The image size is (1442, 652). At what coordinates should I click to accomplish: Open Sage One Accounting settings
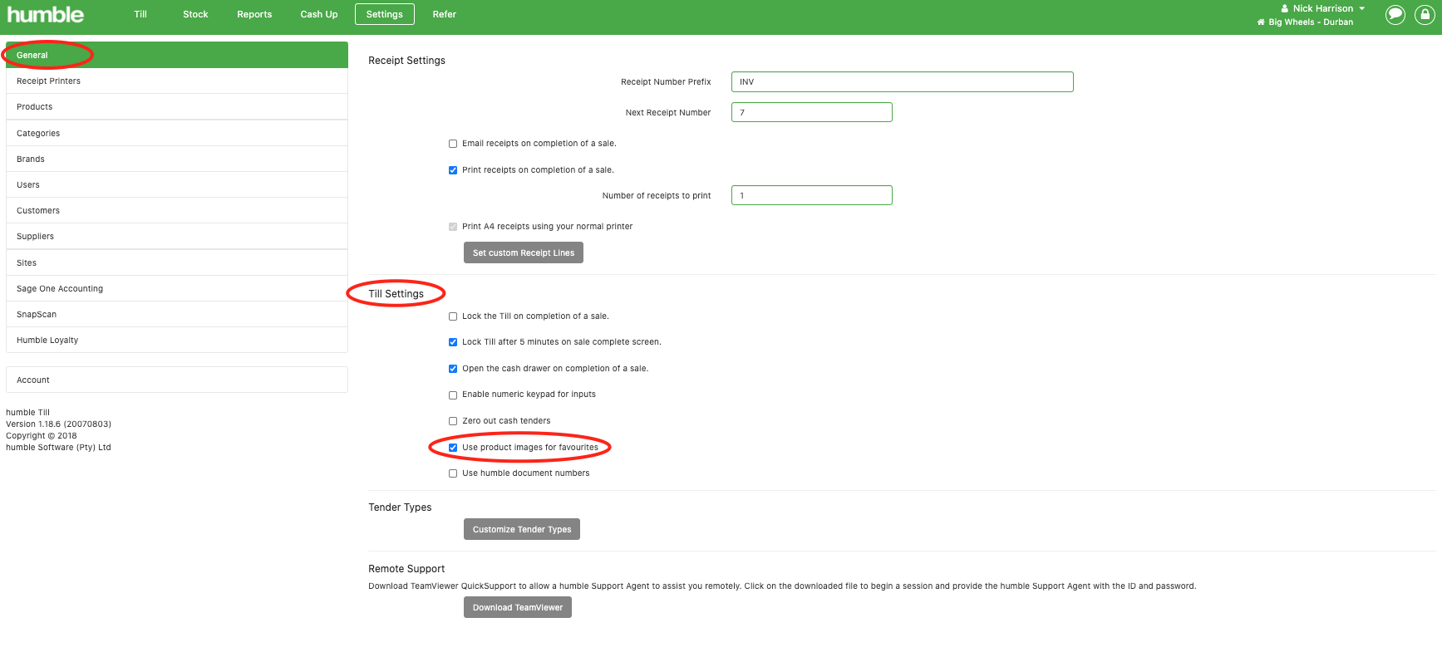pos(177,288)
